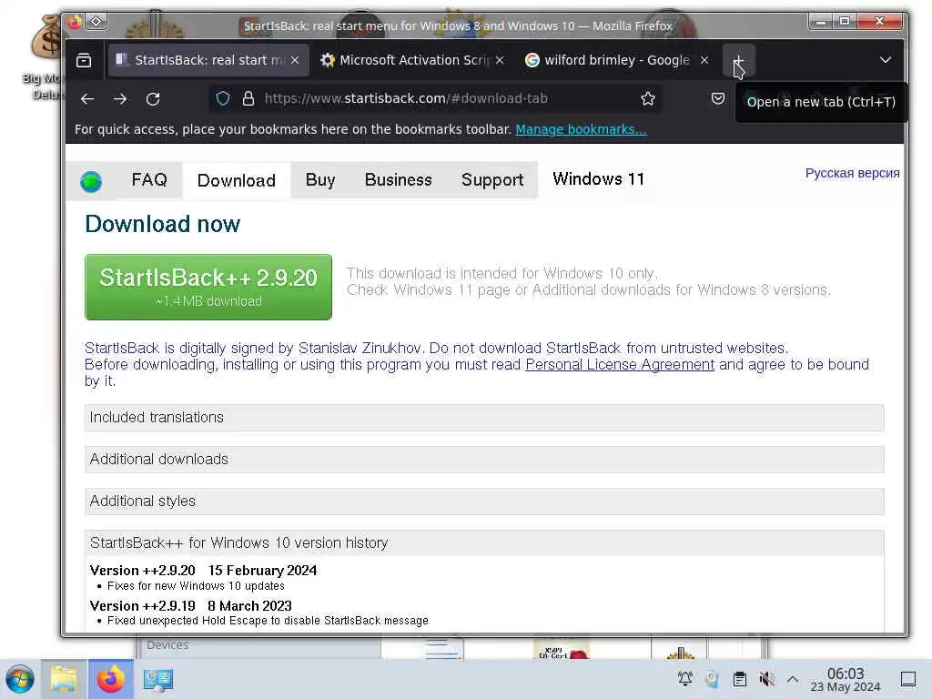Open the list all tabs chevron
This screenshot has height=699, width=932.
tap(885, 60)
